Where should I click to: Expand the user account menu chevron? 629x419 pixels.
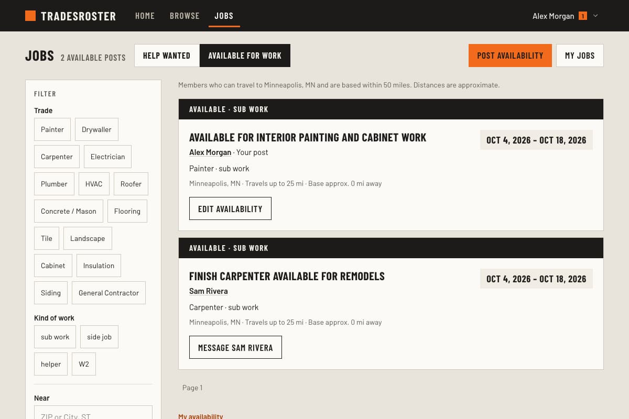[x=595, y=16]
